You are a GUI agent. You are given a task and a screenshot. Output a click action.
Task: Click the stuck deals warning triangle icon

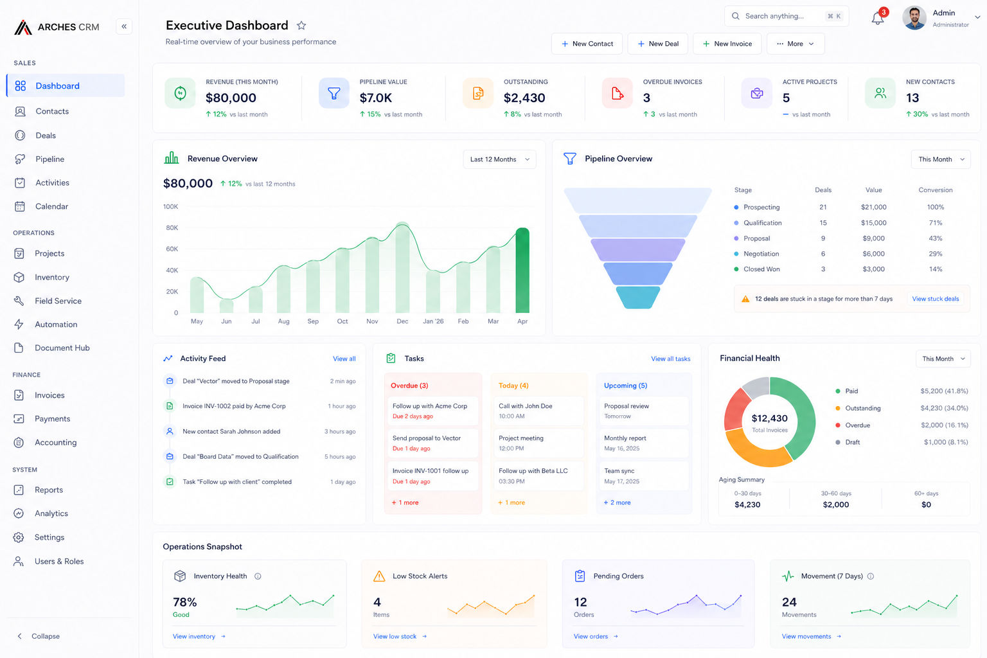[745, 299]
